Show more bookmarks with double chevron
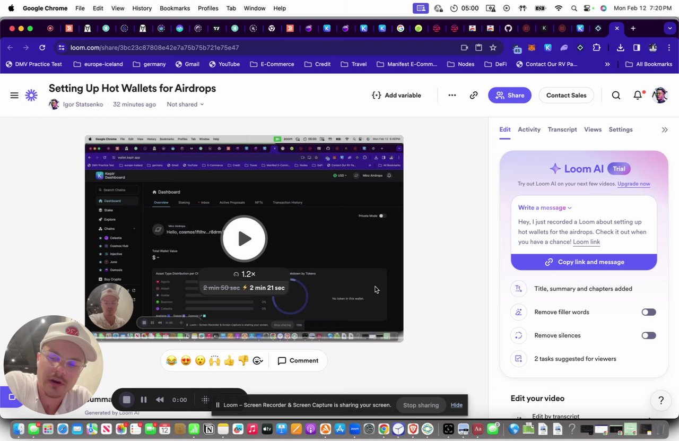Image resolution: width=679 pixels, height=441 pixels. 607,64
